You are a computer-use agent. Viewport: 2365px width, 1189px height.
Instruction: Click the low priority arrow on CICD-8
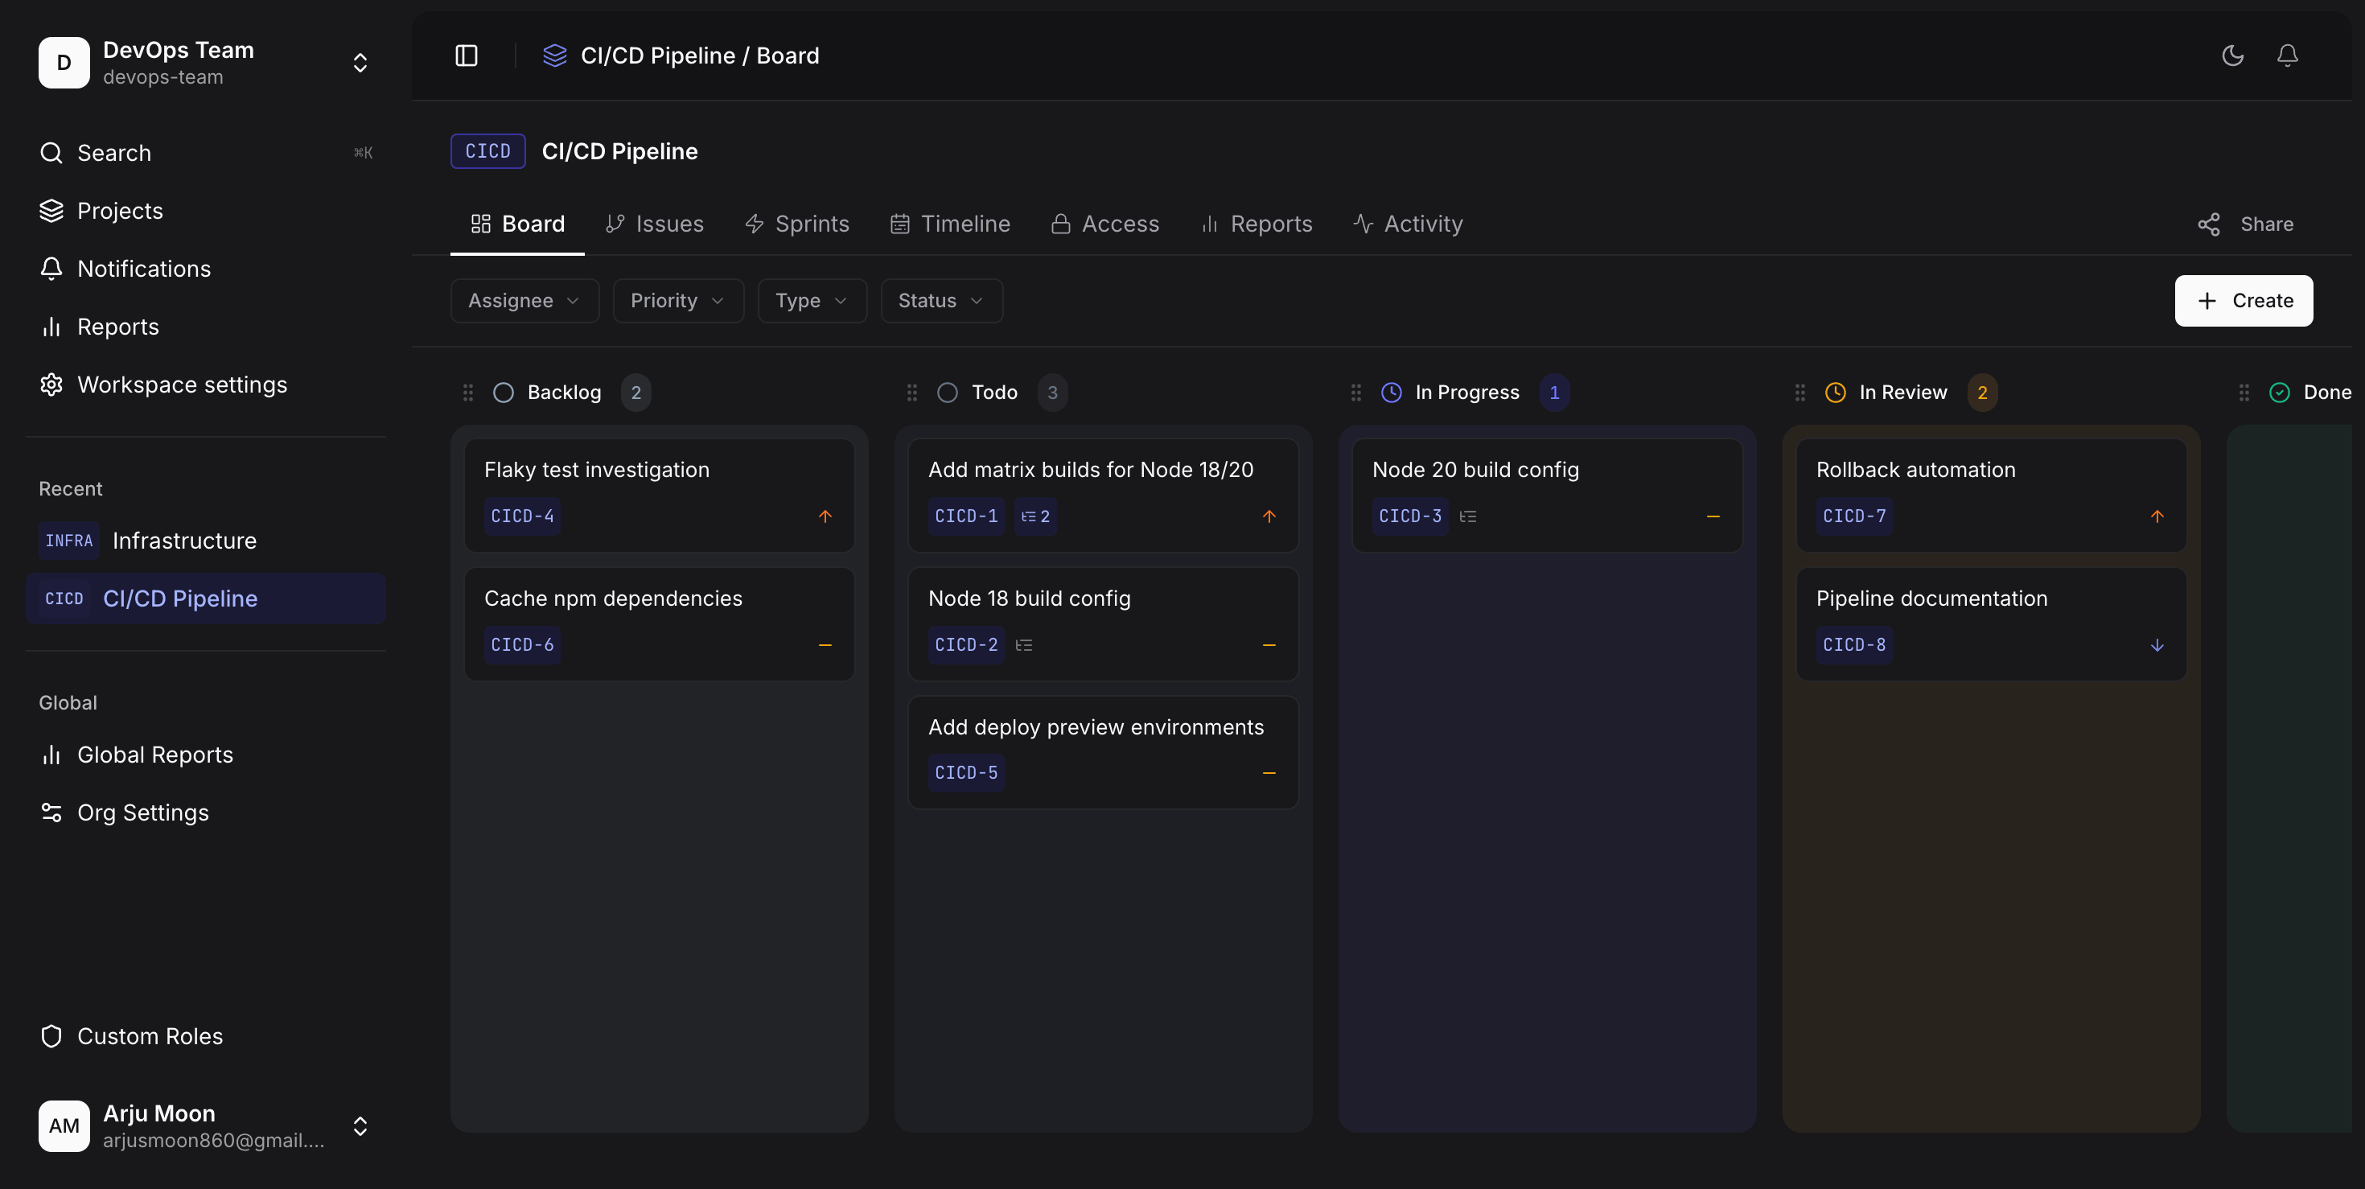[2157, 644]
